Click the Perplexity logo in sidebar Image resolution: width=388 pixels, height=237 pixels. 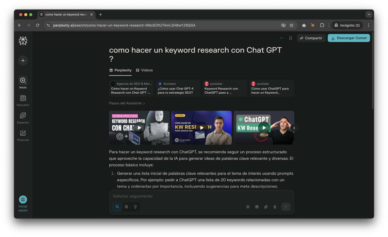tap(23, 41)
